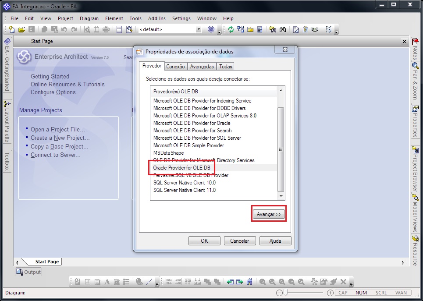The height and width of the screenshot is (301, 423).
Task: Click the diagram hierarchy toolbar icon
Action: click(x=240, y=29)
